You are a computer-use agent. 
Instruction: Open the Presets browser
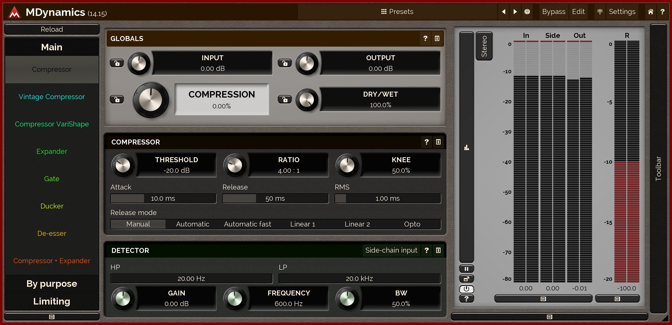(397, 12)
